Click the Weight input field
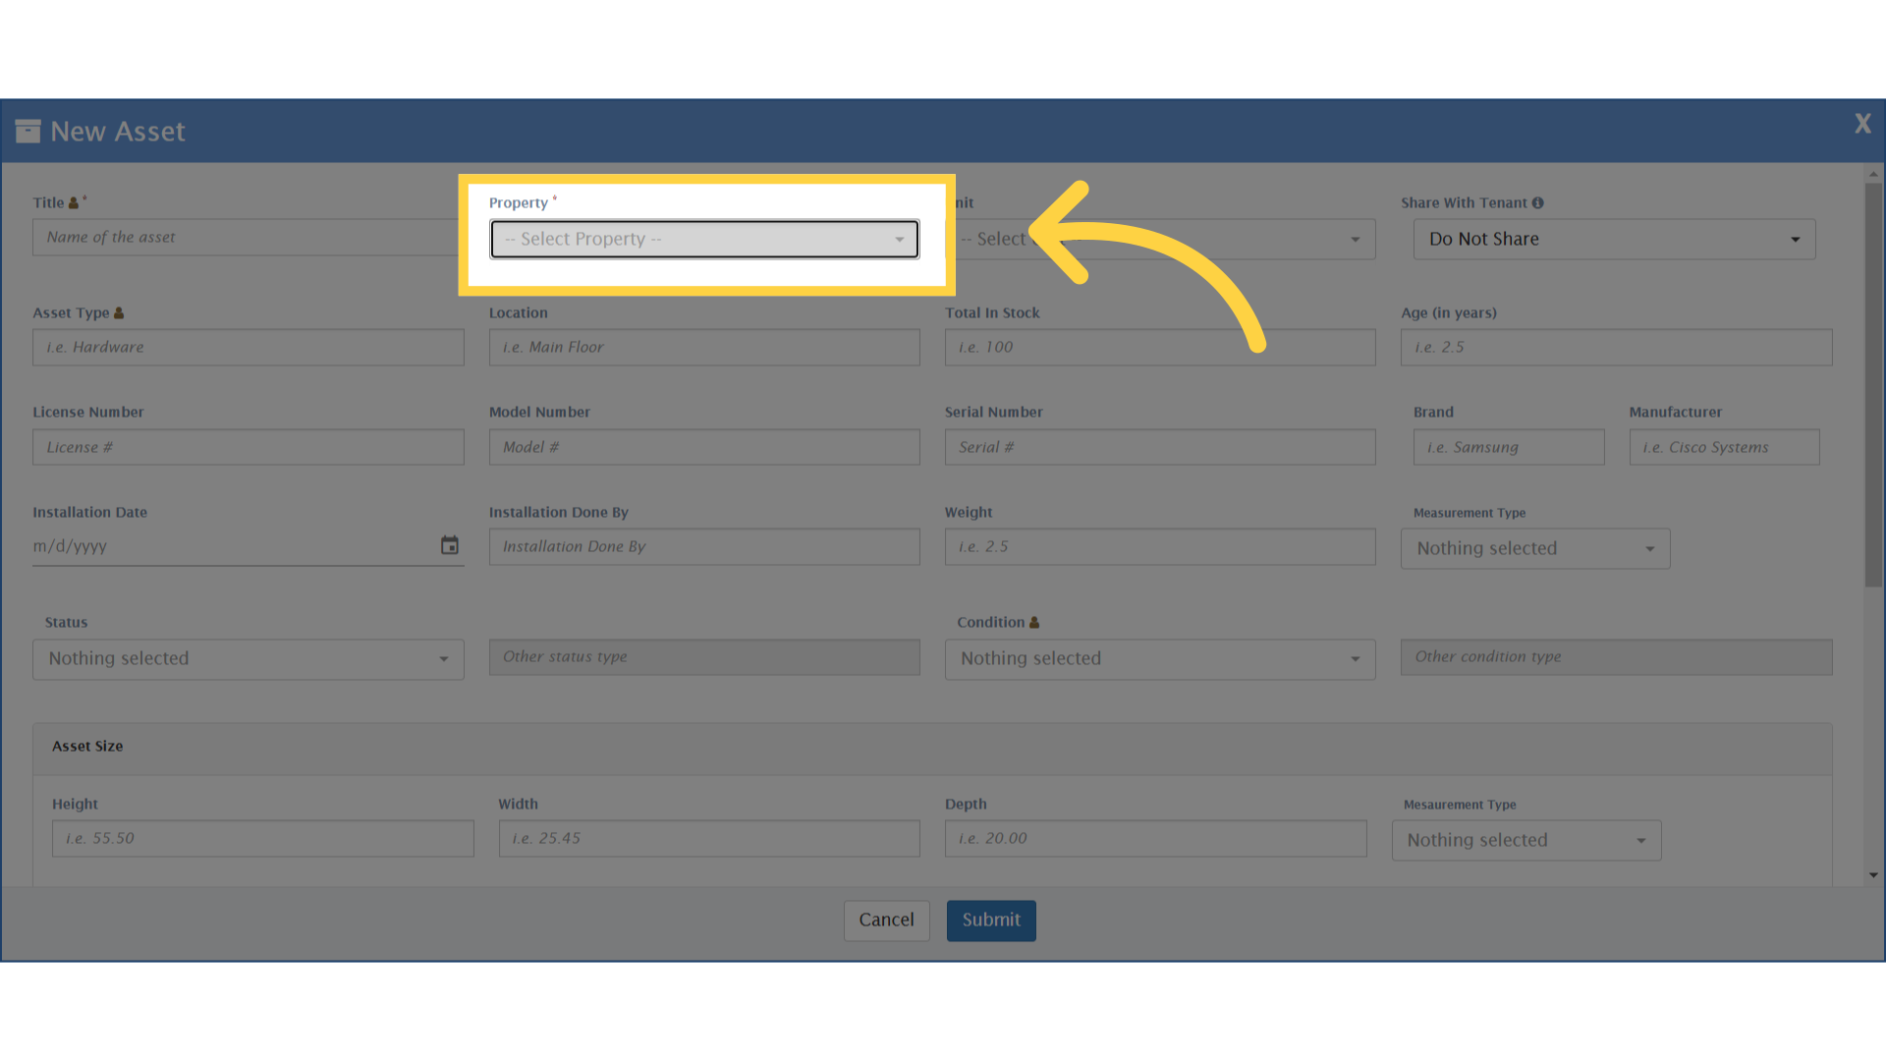The height and width of the screenshot is (1061, 1886). (x=1160, y=546)
